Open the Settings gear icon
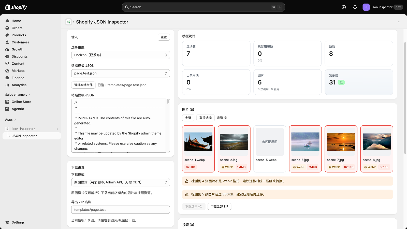The width and height of the screenshot is (407, 229). click(7, 222)
